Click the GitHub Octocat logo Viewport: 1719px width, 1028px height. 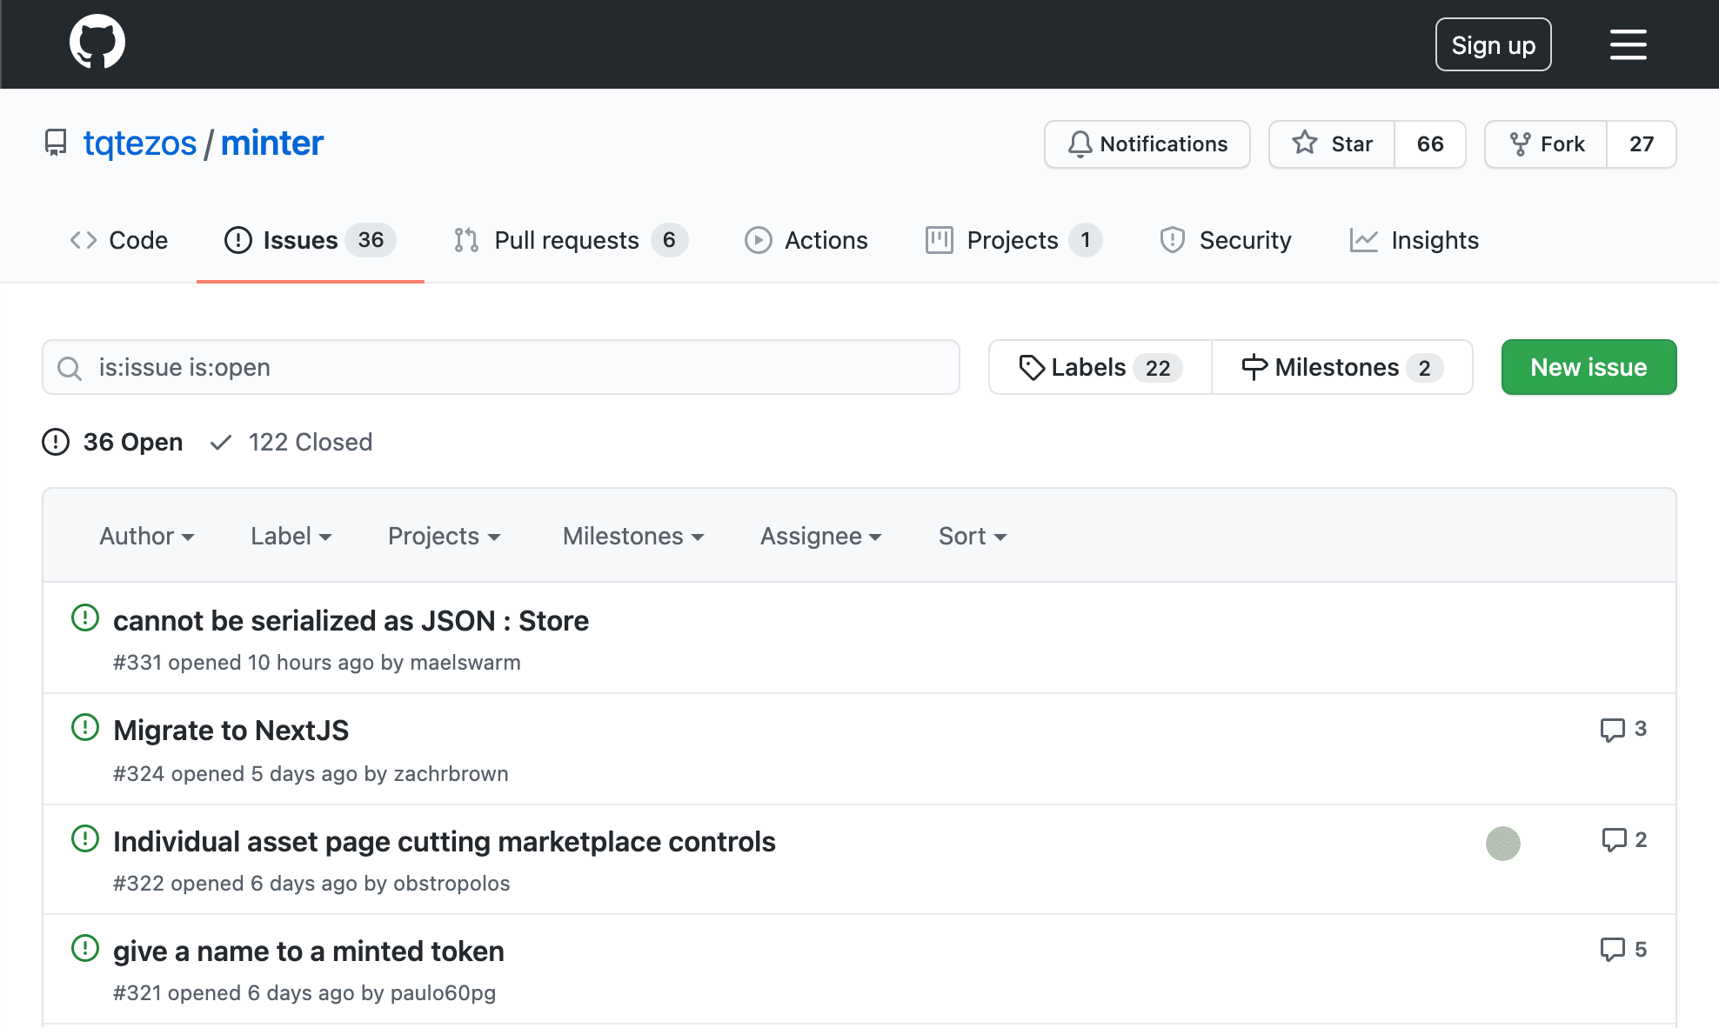[97, 42]
